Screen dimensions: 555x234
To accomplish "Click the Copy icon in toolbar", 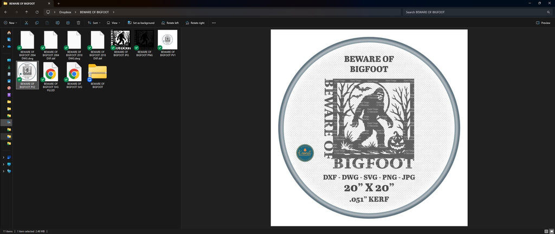I will pos(36,23).
